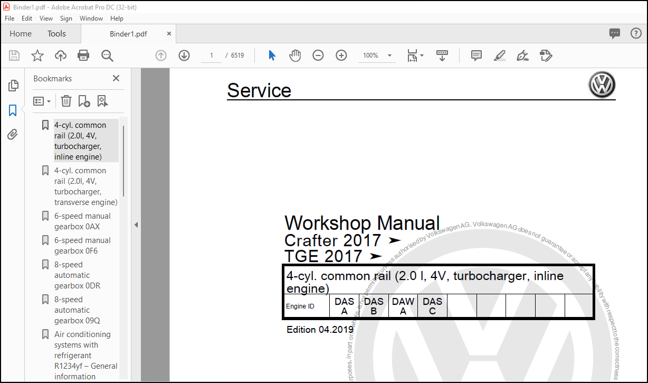Screen dimensions: 648x383
Task: Open bookmark options list dropdown
Action: pos(42,101)
